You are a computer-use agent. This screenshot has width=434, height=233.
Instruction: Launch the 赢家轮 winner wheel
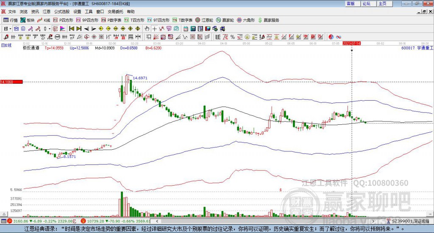[x=225, y=20]
